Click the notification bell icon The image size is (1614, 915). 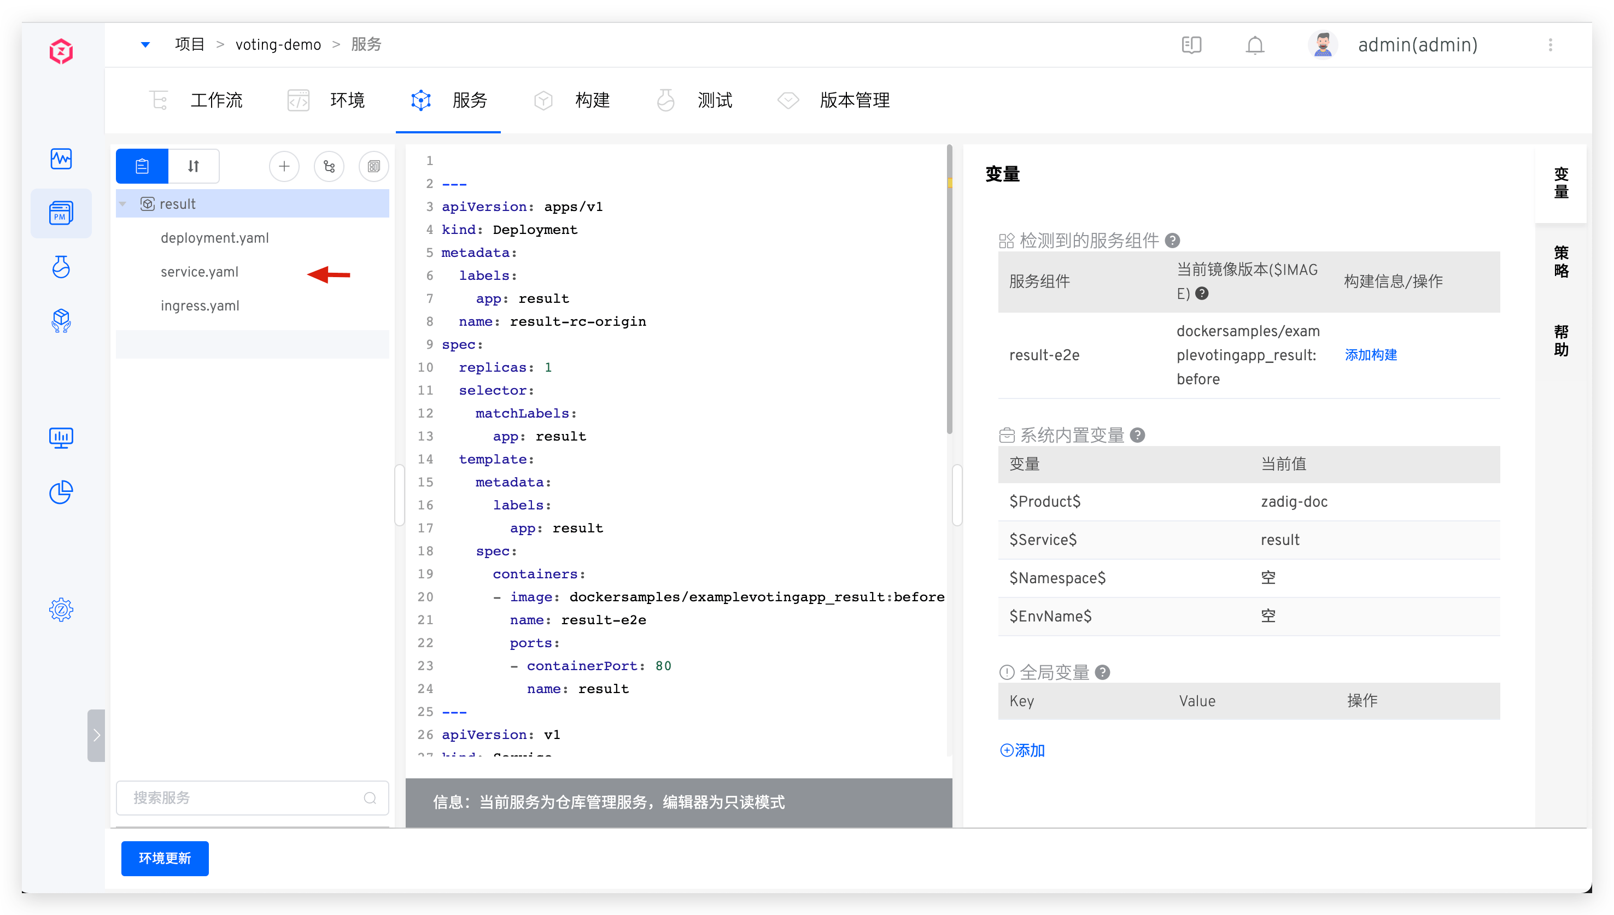(x=1254, y=45)
